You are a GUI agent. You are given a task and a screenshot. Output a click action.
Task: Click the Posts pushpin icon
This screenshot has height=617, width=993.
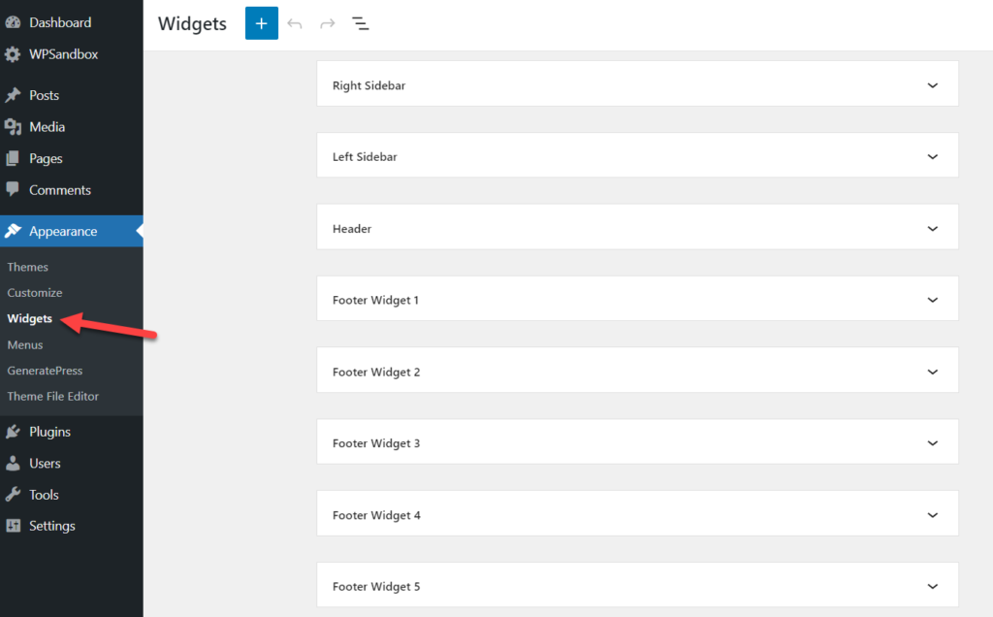tap(13, 95)
